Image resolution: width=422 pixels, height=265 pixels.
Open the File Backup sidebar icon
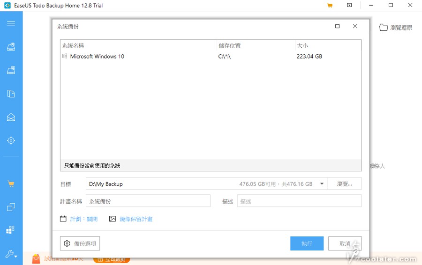(11, 94)
